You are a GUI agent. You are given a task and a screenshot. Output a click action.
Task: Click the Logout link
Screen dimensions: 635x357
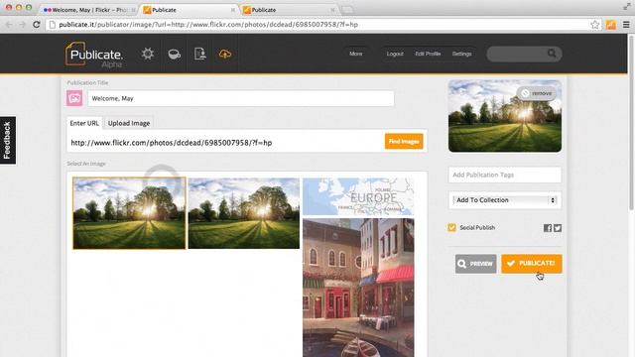(x=395, y=54)
